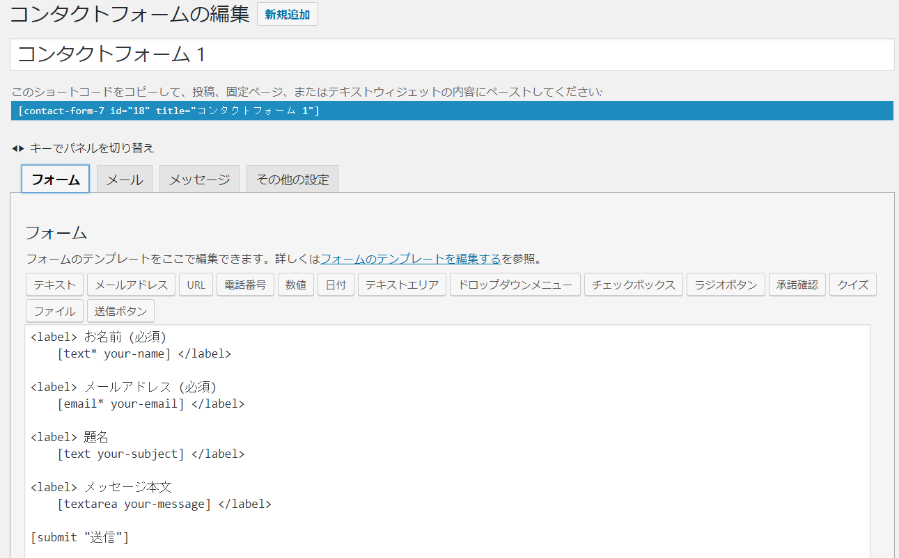Open the フォームのテンプレートを編集する link
The width and height of the screenshot is (899, 558).
click(x=410, y=259)
